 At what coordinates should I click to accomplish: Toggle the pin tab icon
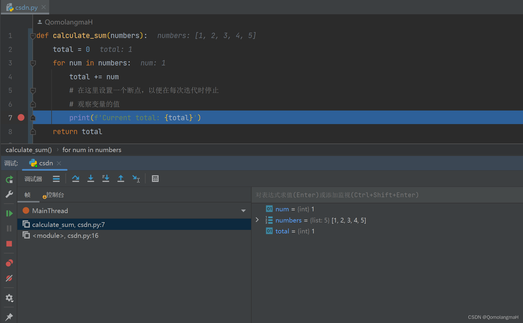pos(9,317)
